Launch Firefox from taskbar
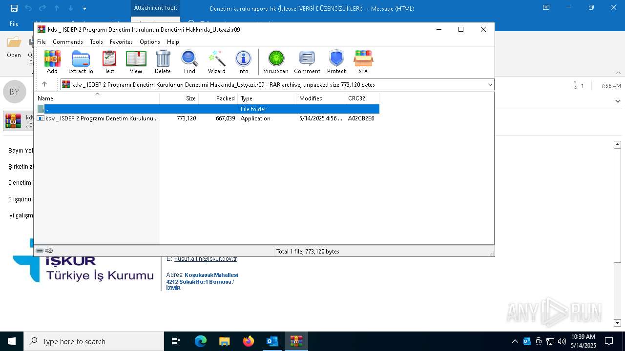 coord(248,341)
